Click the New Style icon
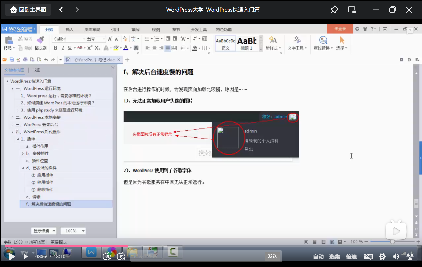The height and width of the screenshot is (267, 422). point(273,40)
